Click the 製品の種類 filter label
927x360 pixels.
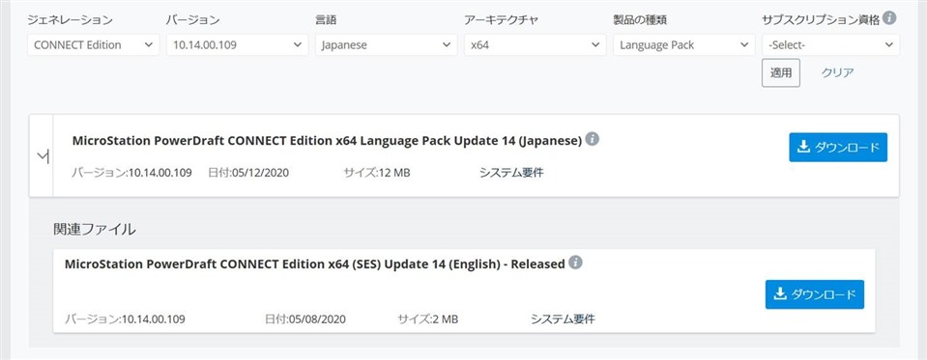coord(640,20)
